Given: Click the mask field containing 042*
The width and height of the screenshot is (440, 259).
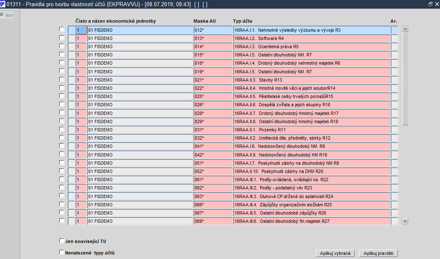Looking at the screenshot, I should (213, 155).
